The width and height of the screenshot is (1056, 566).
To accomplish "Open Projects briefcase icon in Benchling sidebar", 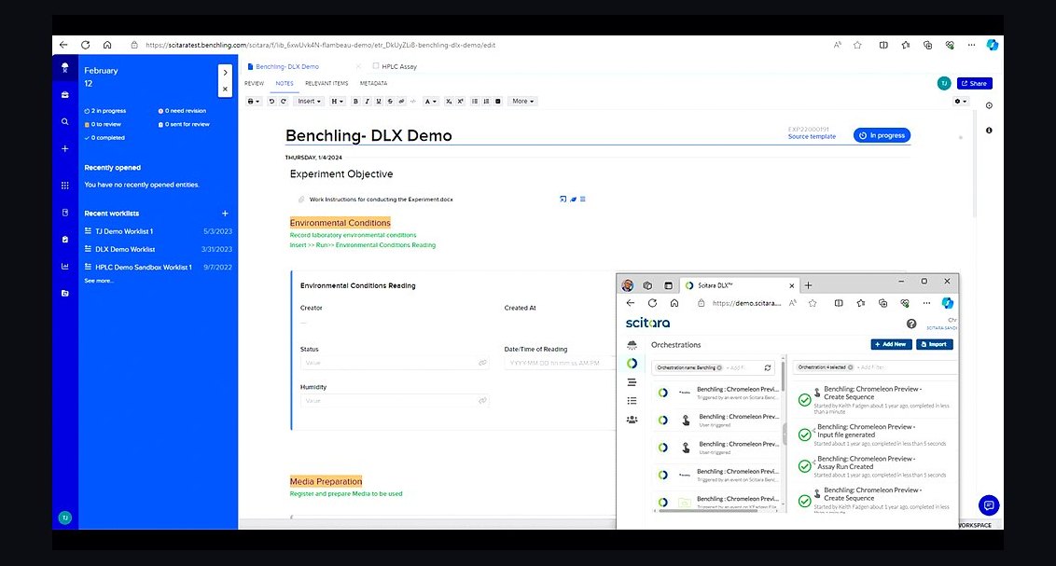I will [x=64, y=95].
